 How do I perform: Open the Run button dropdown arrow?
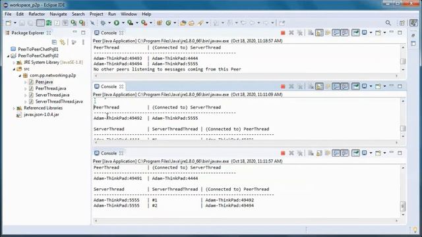tap(123, 23)
